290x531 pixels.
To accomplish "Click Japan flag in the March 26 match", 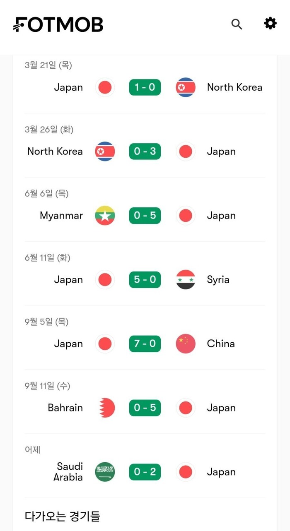I will 185,151.
